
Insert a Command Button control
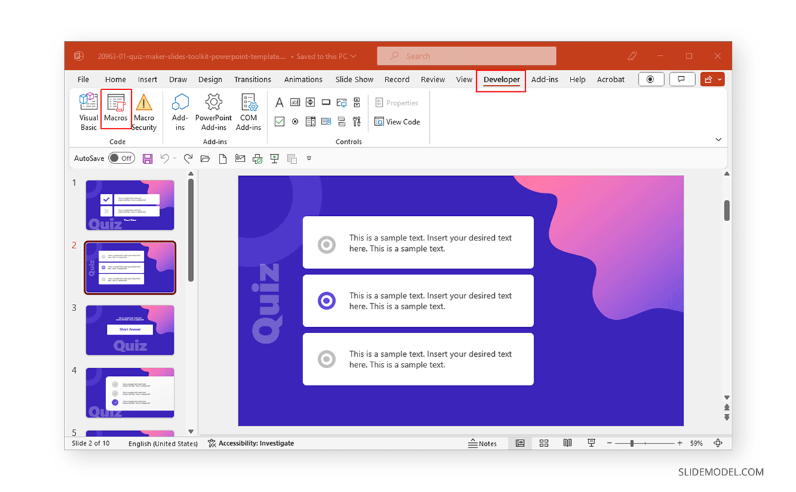(326, 102)
